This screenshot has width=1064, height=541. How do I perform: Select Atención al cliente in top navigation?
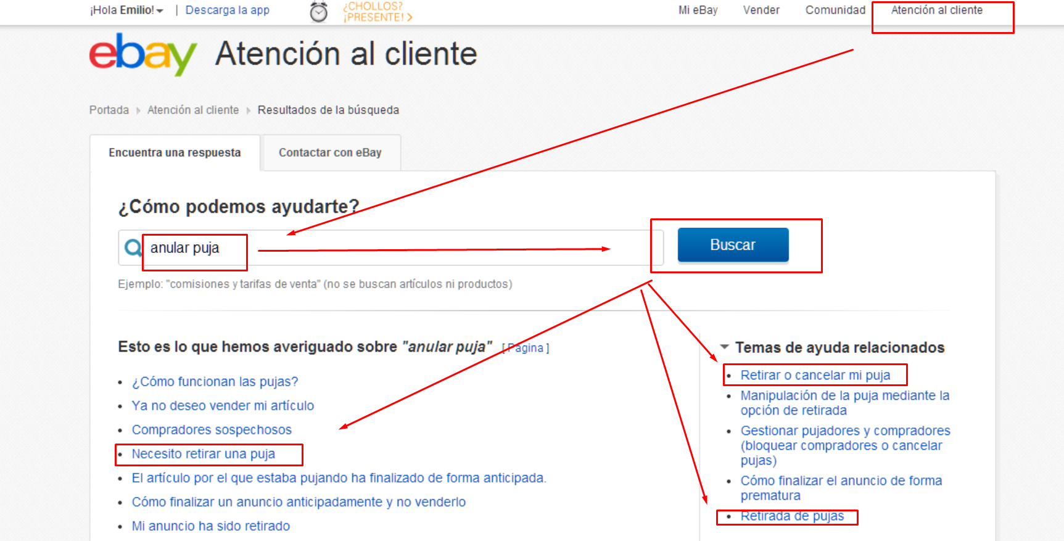pos(936,10)
